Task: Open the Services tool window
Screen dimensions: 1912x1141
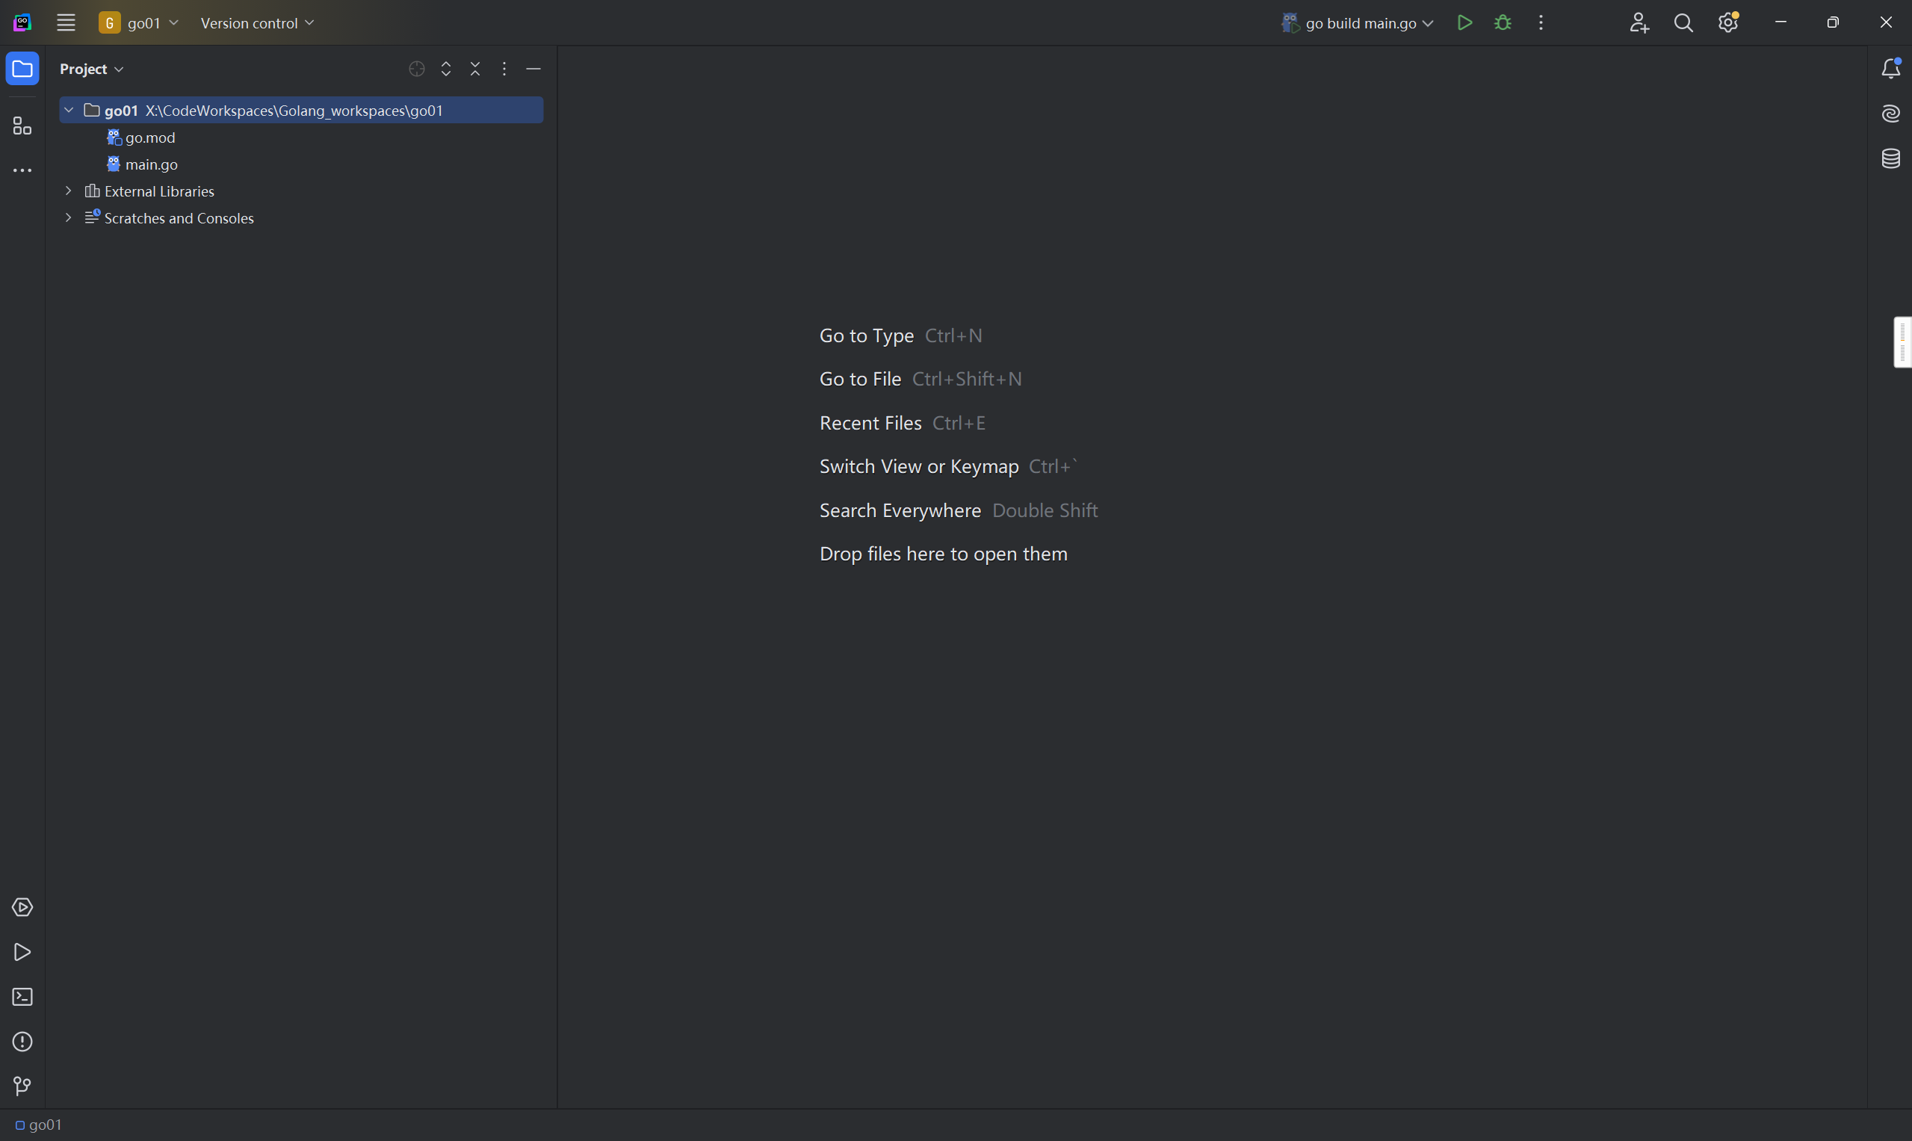Action: click(x=22, y=907)
